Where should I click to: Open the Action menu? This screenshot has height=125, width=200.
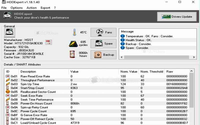click(x=31, y=8)
